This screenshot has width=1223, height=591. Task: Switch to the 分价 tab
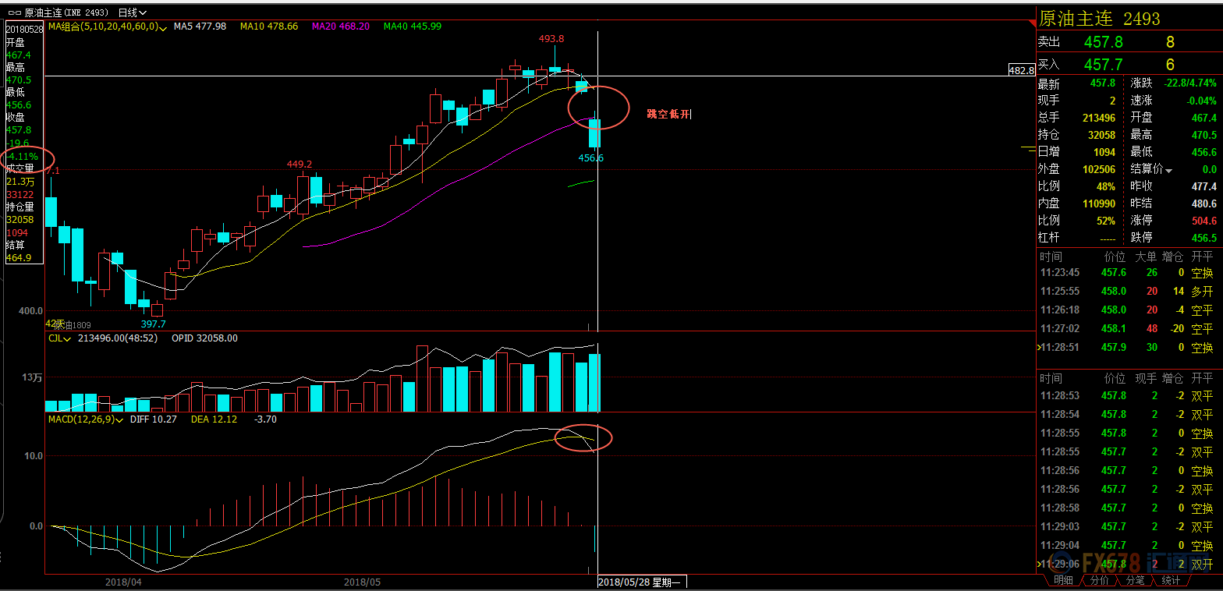point(1098,581)
